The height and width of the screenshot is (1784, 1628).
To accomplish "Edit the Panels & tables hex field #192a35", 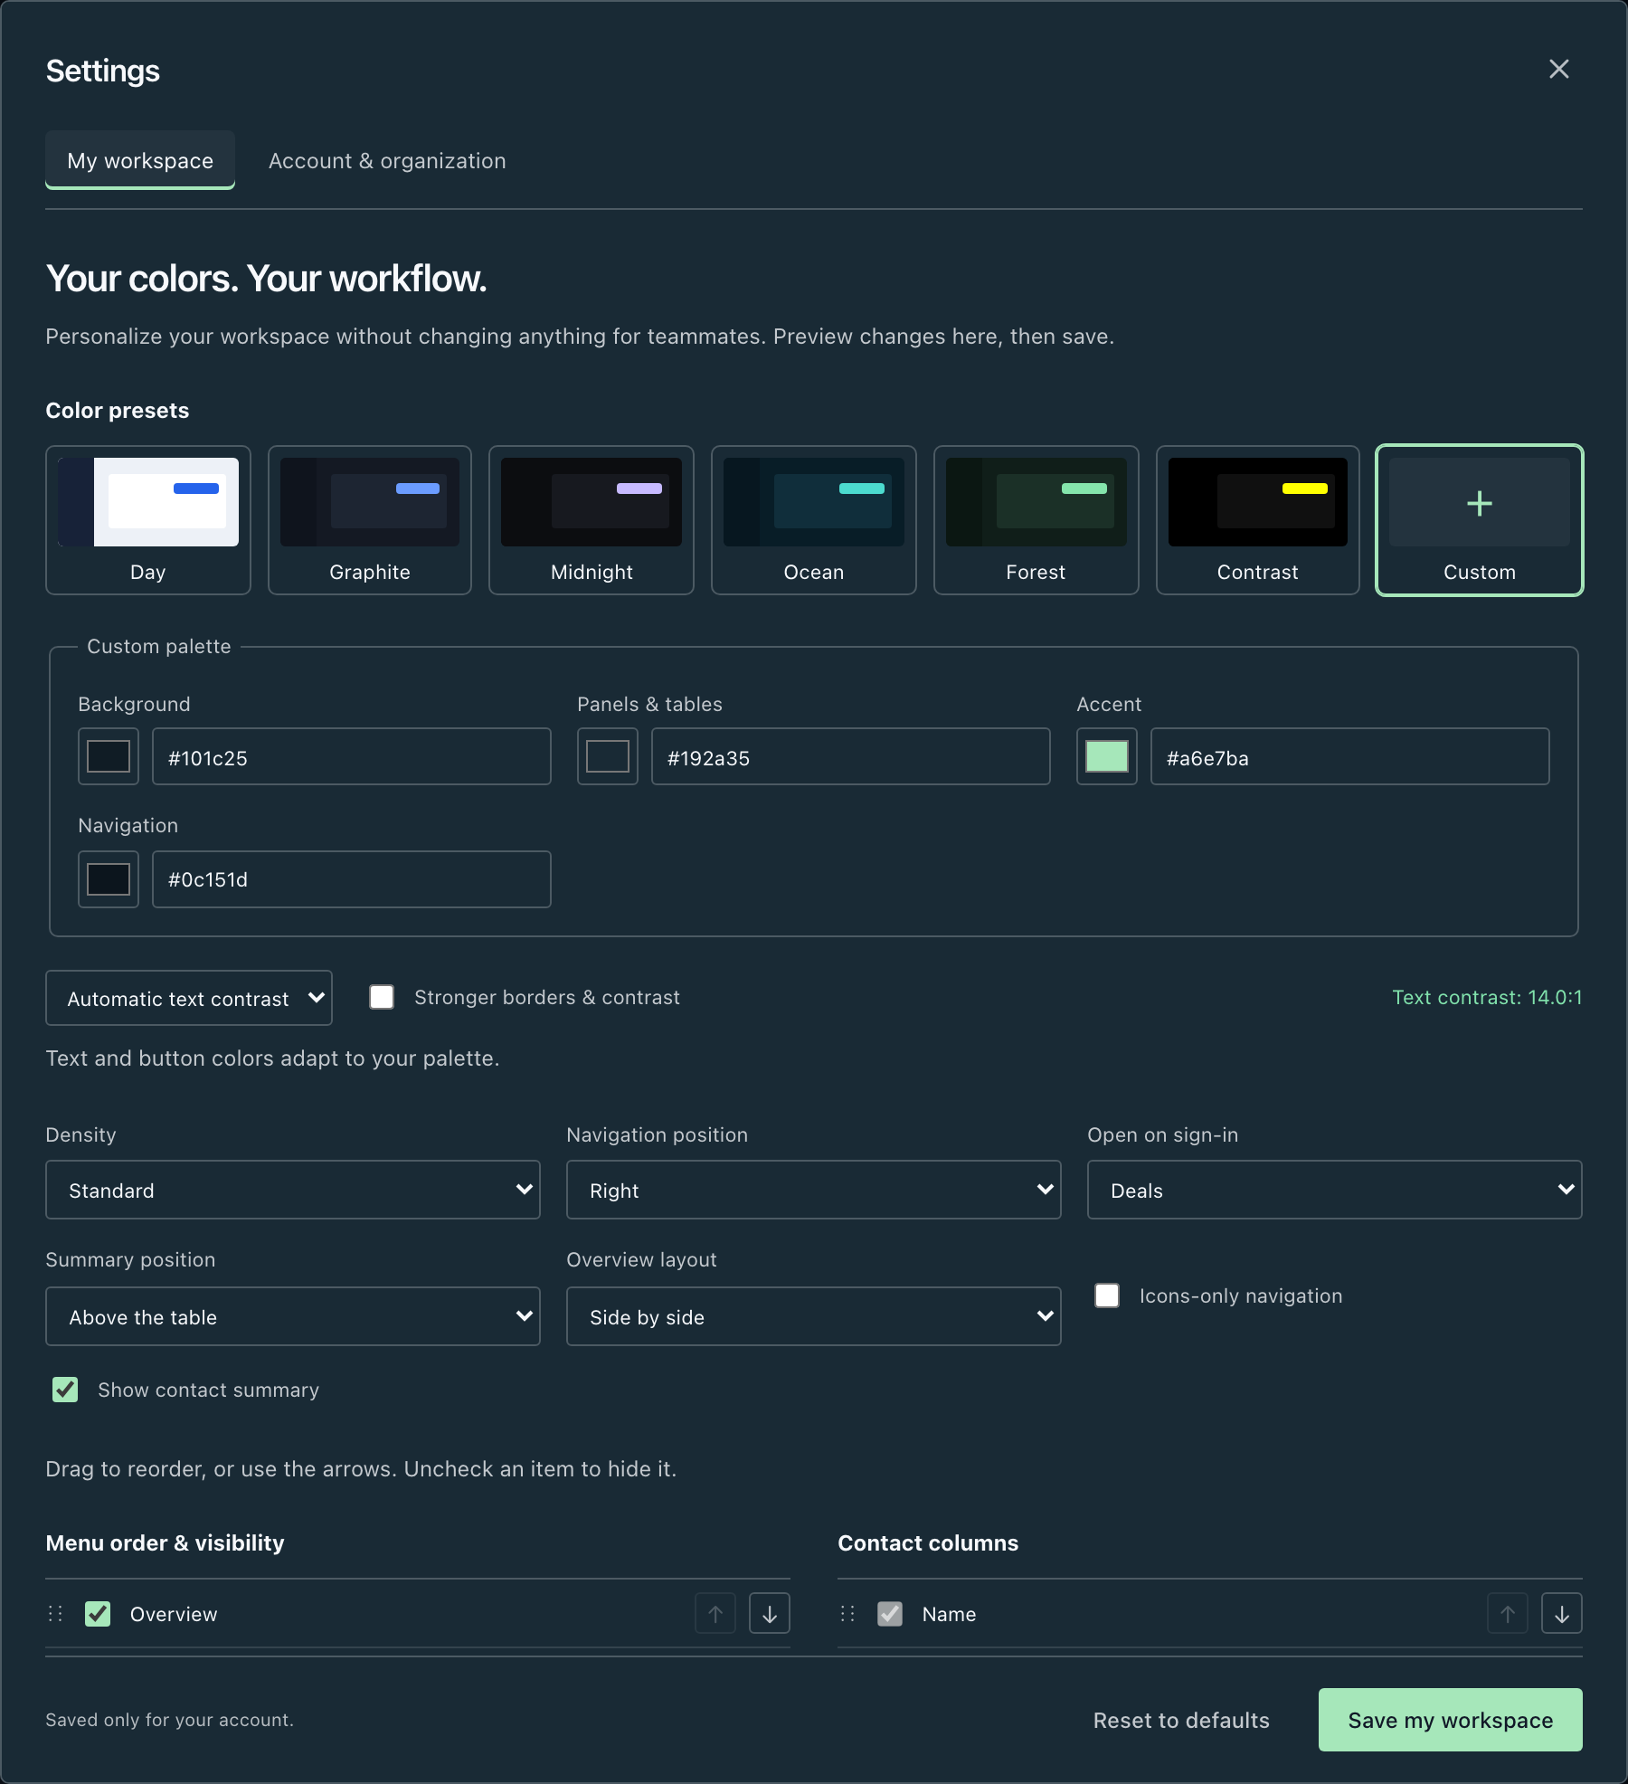I will tap(851, 756).
